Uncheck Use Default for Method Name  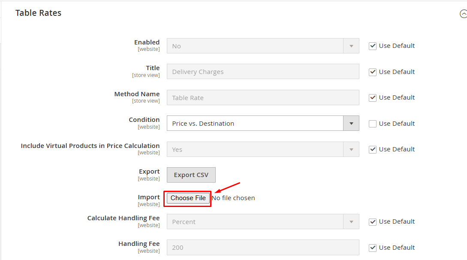[372, 97]
